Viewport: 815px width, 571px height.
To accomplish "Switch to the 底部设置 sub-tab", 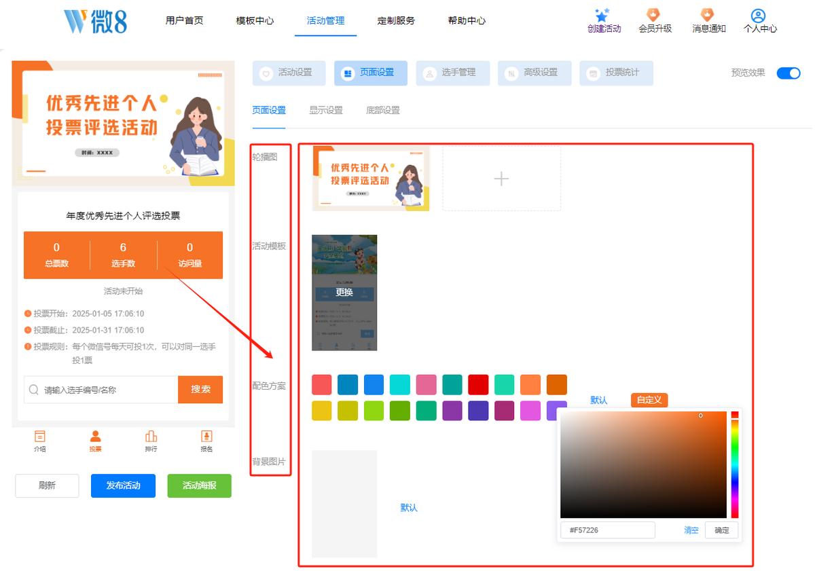I will click(x=383, y=110).
